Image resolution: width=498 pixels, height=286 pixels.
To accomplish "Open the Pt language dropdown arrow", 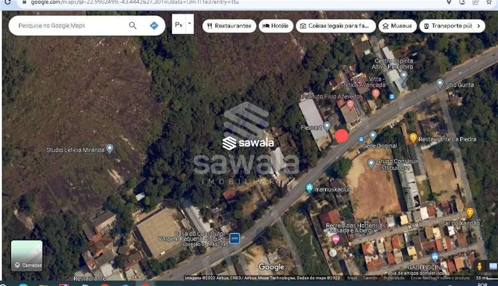I will tap(190, 24).
